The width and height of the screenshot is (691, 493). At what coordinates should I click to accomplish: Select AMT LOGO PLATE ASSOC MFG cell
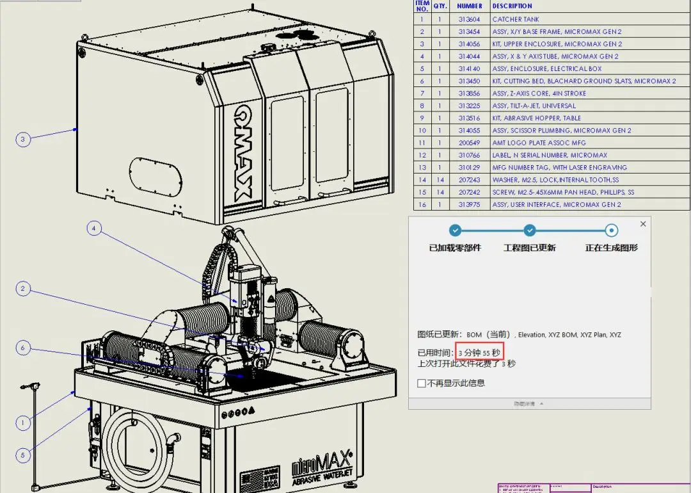(x=590, y=143)
